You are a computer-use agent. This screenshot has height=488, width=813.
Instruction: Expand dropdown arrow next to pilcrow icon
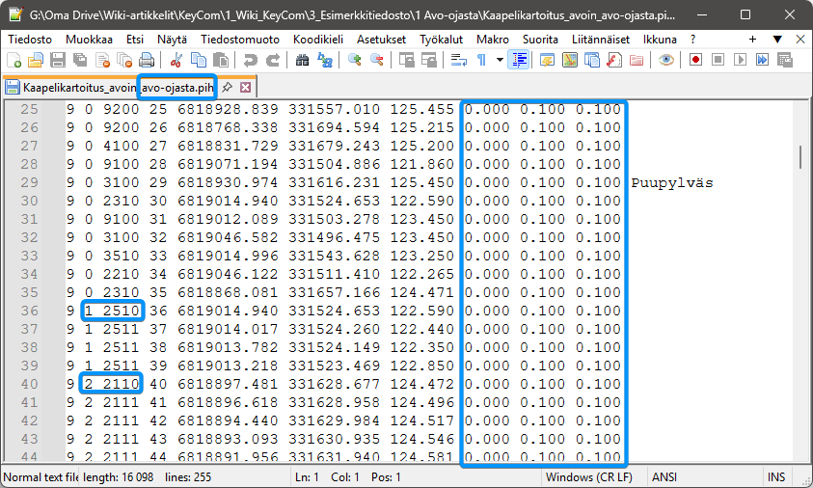click(499, 60)
